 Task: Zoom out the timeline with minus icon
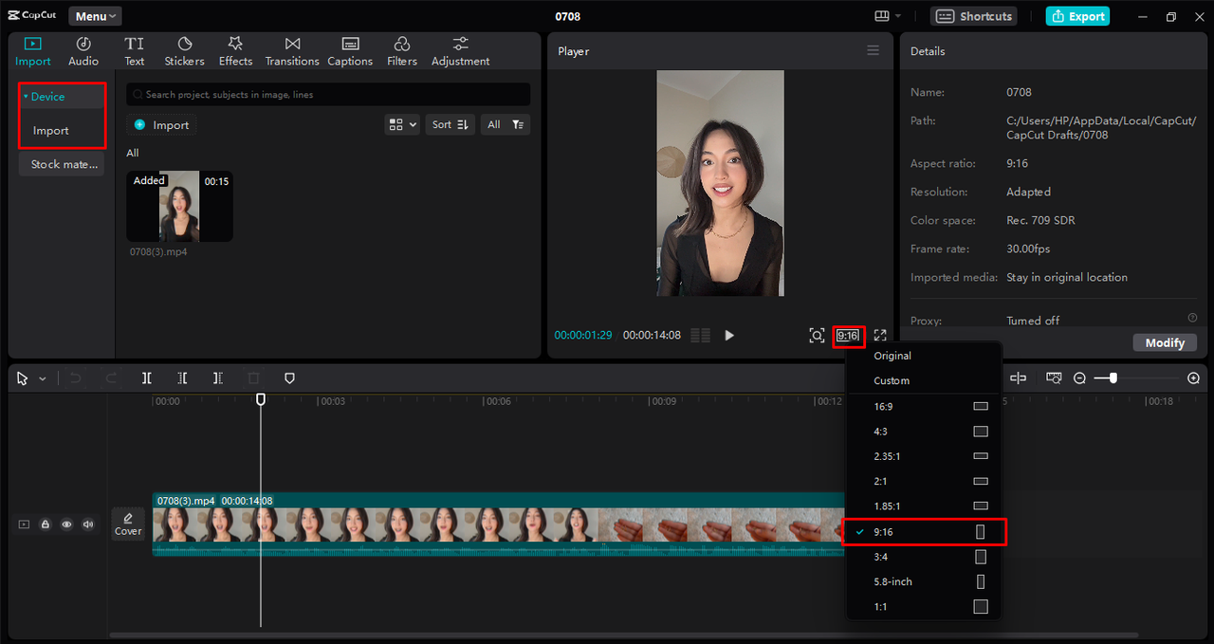(1079, 377)
